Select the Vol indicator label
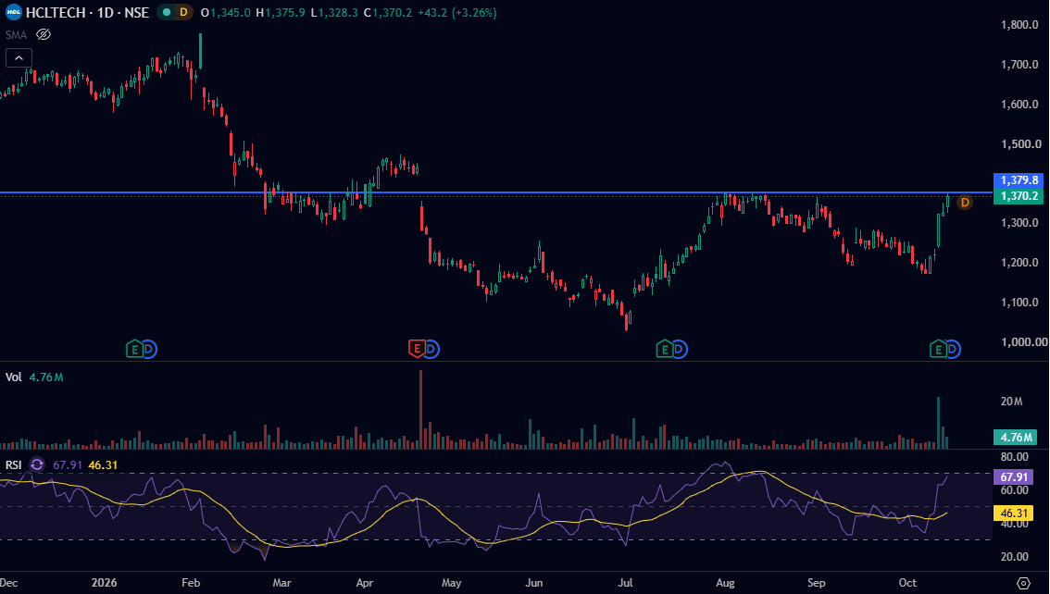 click(x=13, y=377)
